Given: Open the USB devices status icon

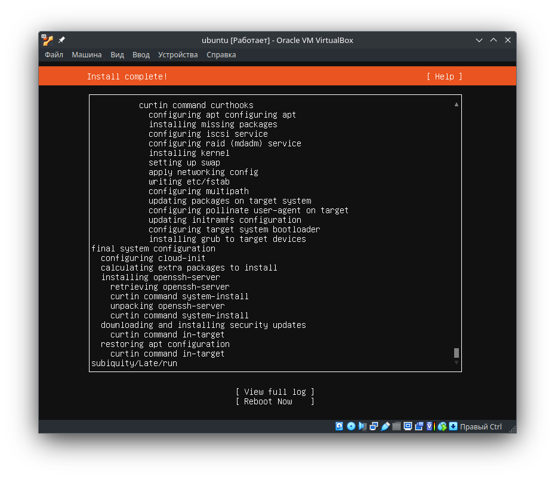Looking at the screenshot, I should click(x=386, y=426).
